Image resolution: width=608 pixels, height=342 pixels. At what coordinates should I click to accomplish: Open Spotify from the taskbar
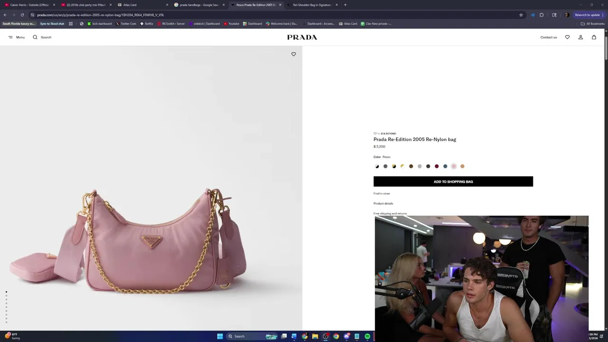point(367,336)
